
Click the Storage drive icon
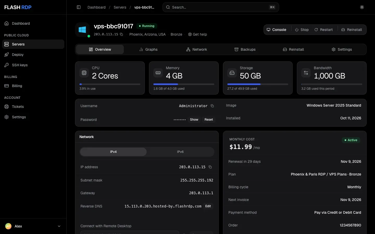tap(232, 73)
